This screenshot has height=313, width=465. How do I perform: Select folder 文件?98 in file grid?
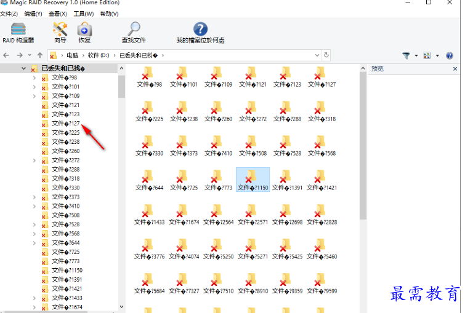pos(149,77)
